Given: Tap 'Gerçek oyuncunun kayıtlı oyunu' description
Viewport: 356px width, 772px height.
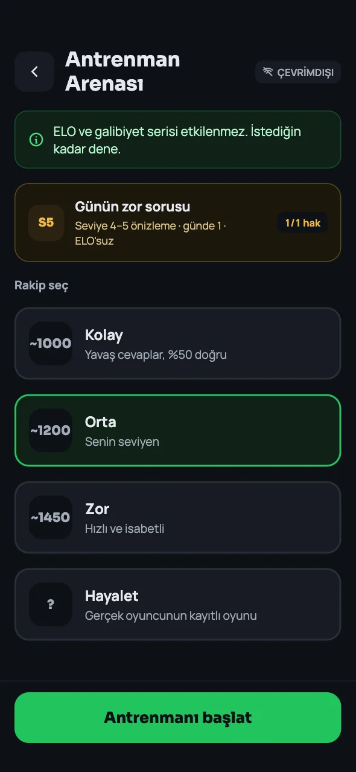Looking at the screenshot, I should tap(171, 616).
